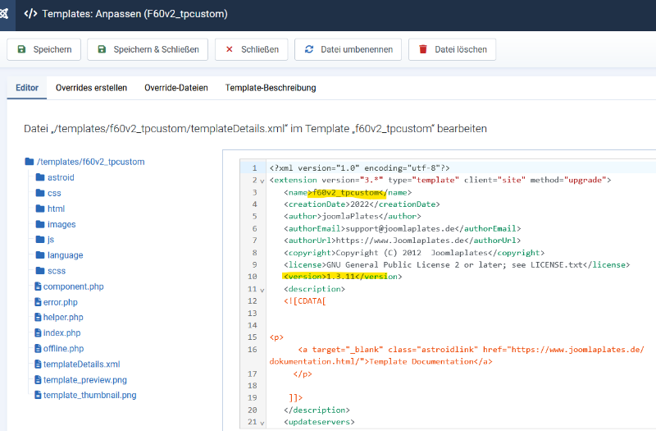Close the editor with Schließen button
The image size is (656, 431).
[x=252, y=49]
